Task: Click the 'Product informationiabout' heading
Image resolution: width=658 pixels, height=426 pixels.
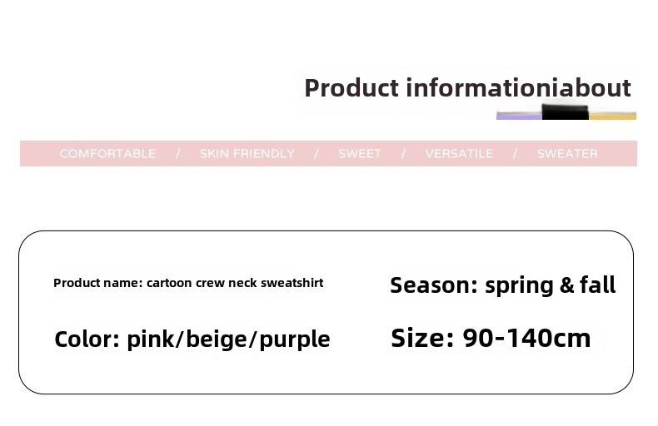Action: [467, 88]
